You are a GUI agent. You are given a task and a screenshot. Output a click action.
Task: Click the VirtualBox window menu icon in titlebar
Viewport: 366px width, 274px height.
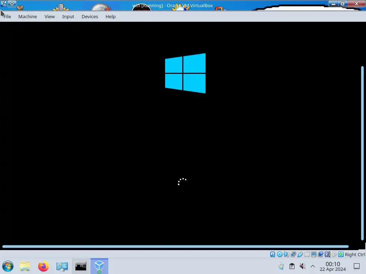coord(4,4)
